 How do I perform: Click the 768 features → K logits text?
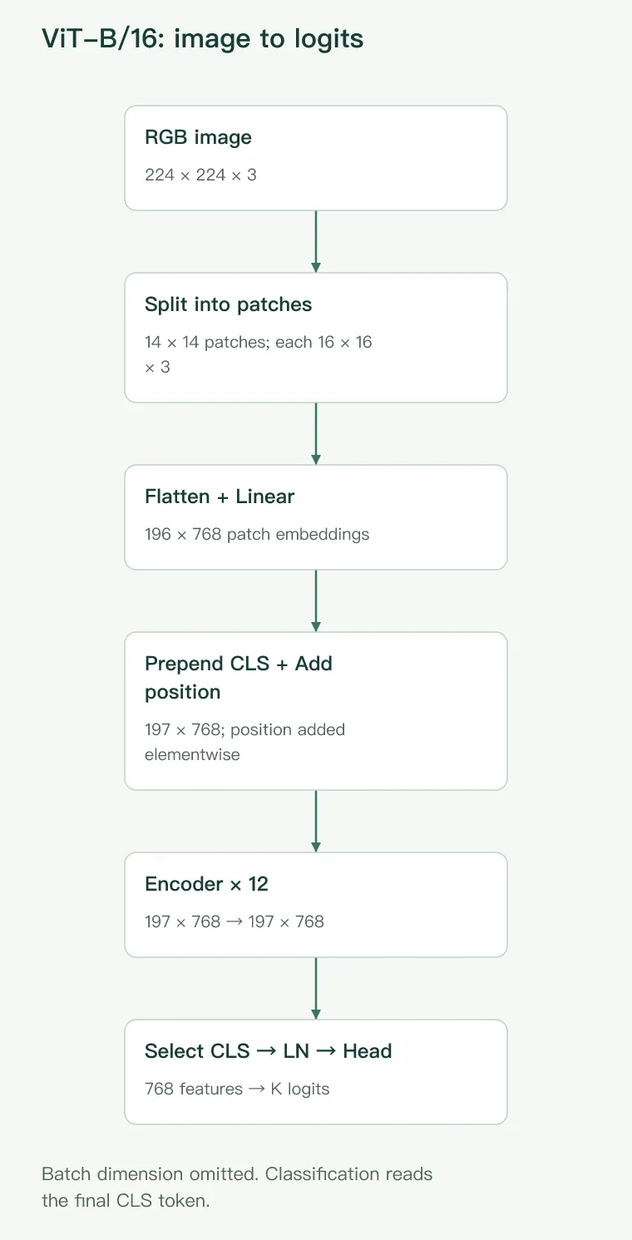[x=237, y=1089]
